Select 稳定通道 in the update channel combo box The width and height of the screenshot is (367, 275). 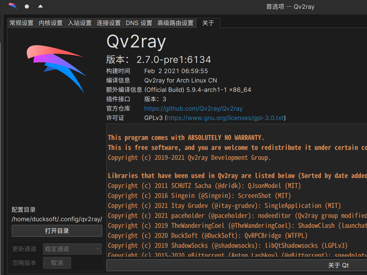coord(72,249)
